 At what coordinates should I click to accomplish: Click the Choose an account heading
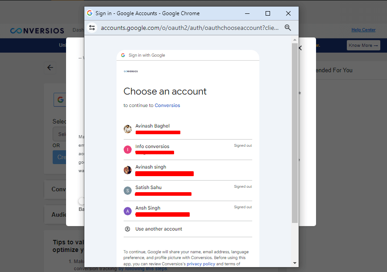[x=165, y=91]
